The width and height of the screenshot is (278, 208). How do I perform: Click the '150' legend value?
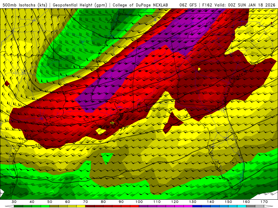click(x=228, y=202)
